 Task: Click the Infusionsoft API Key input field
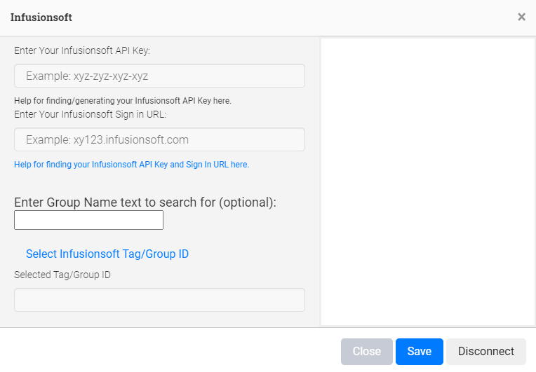(x=159, y=76)
